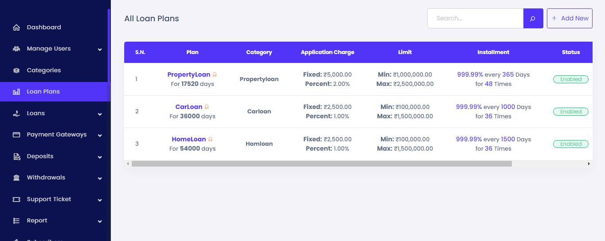Expand the Loans submenu chevron
This screenshot has width=605, height=241.
pyautogui.click(x=100, y=114)
